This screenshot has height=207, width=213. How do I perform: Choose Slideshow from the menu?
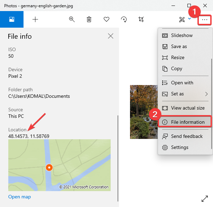tap(182, 35)
